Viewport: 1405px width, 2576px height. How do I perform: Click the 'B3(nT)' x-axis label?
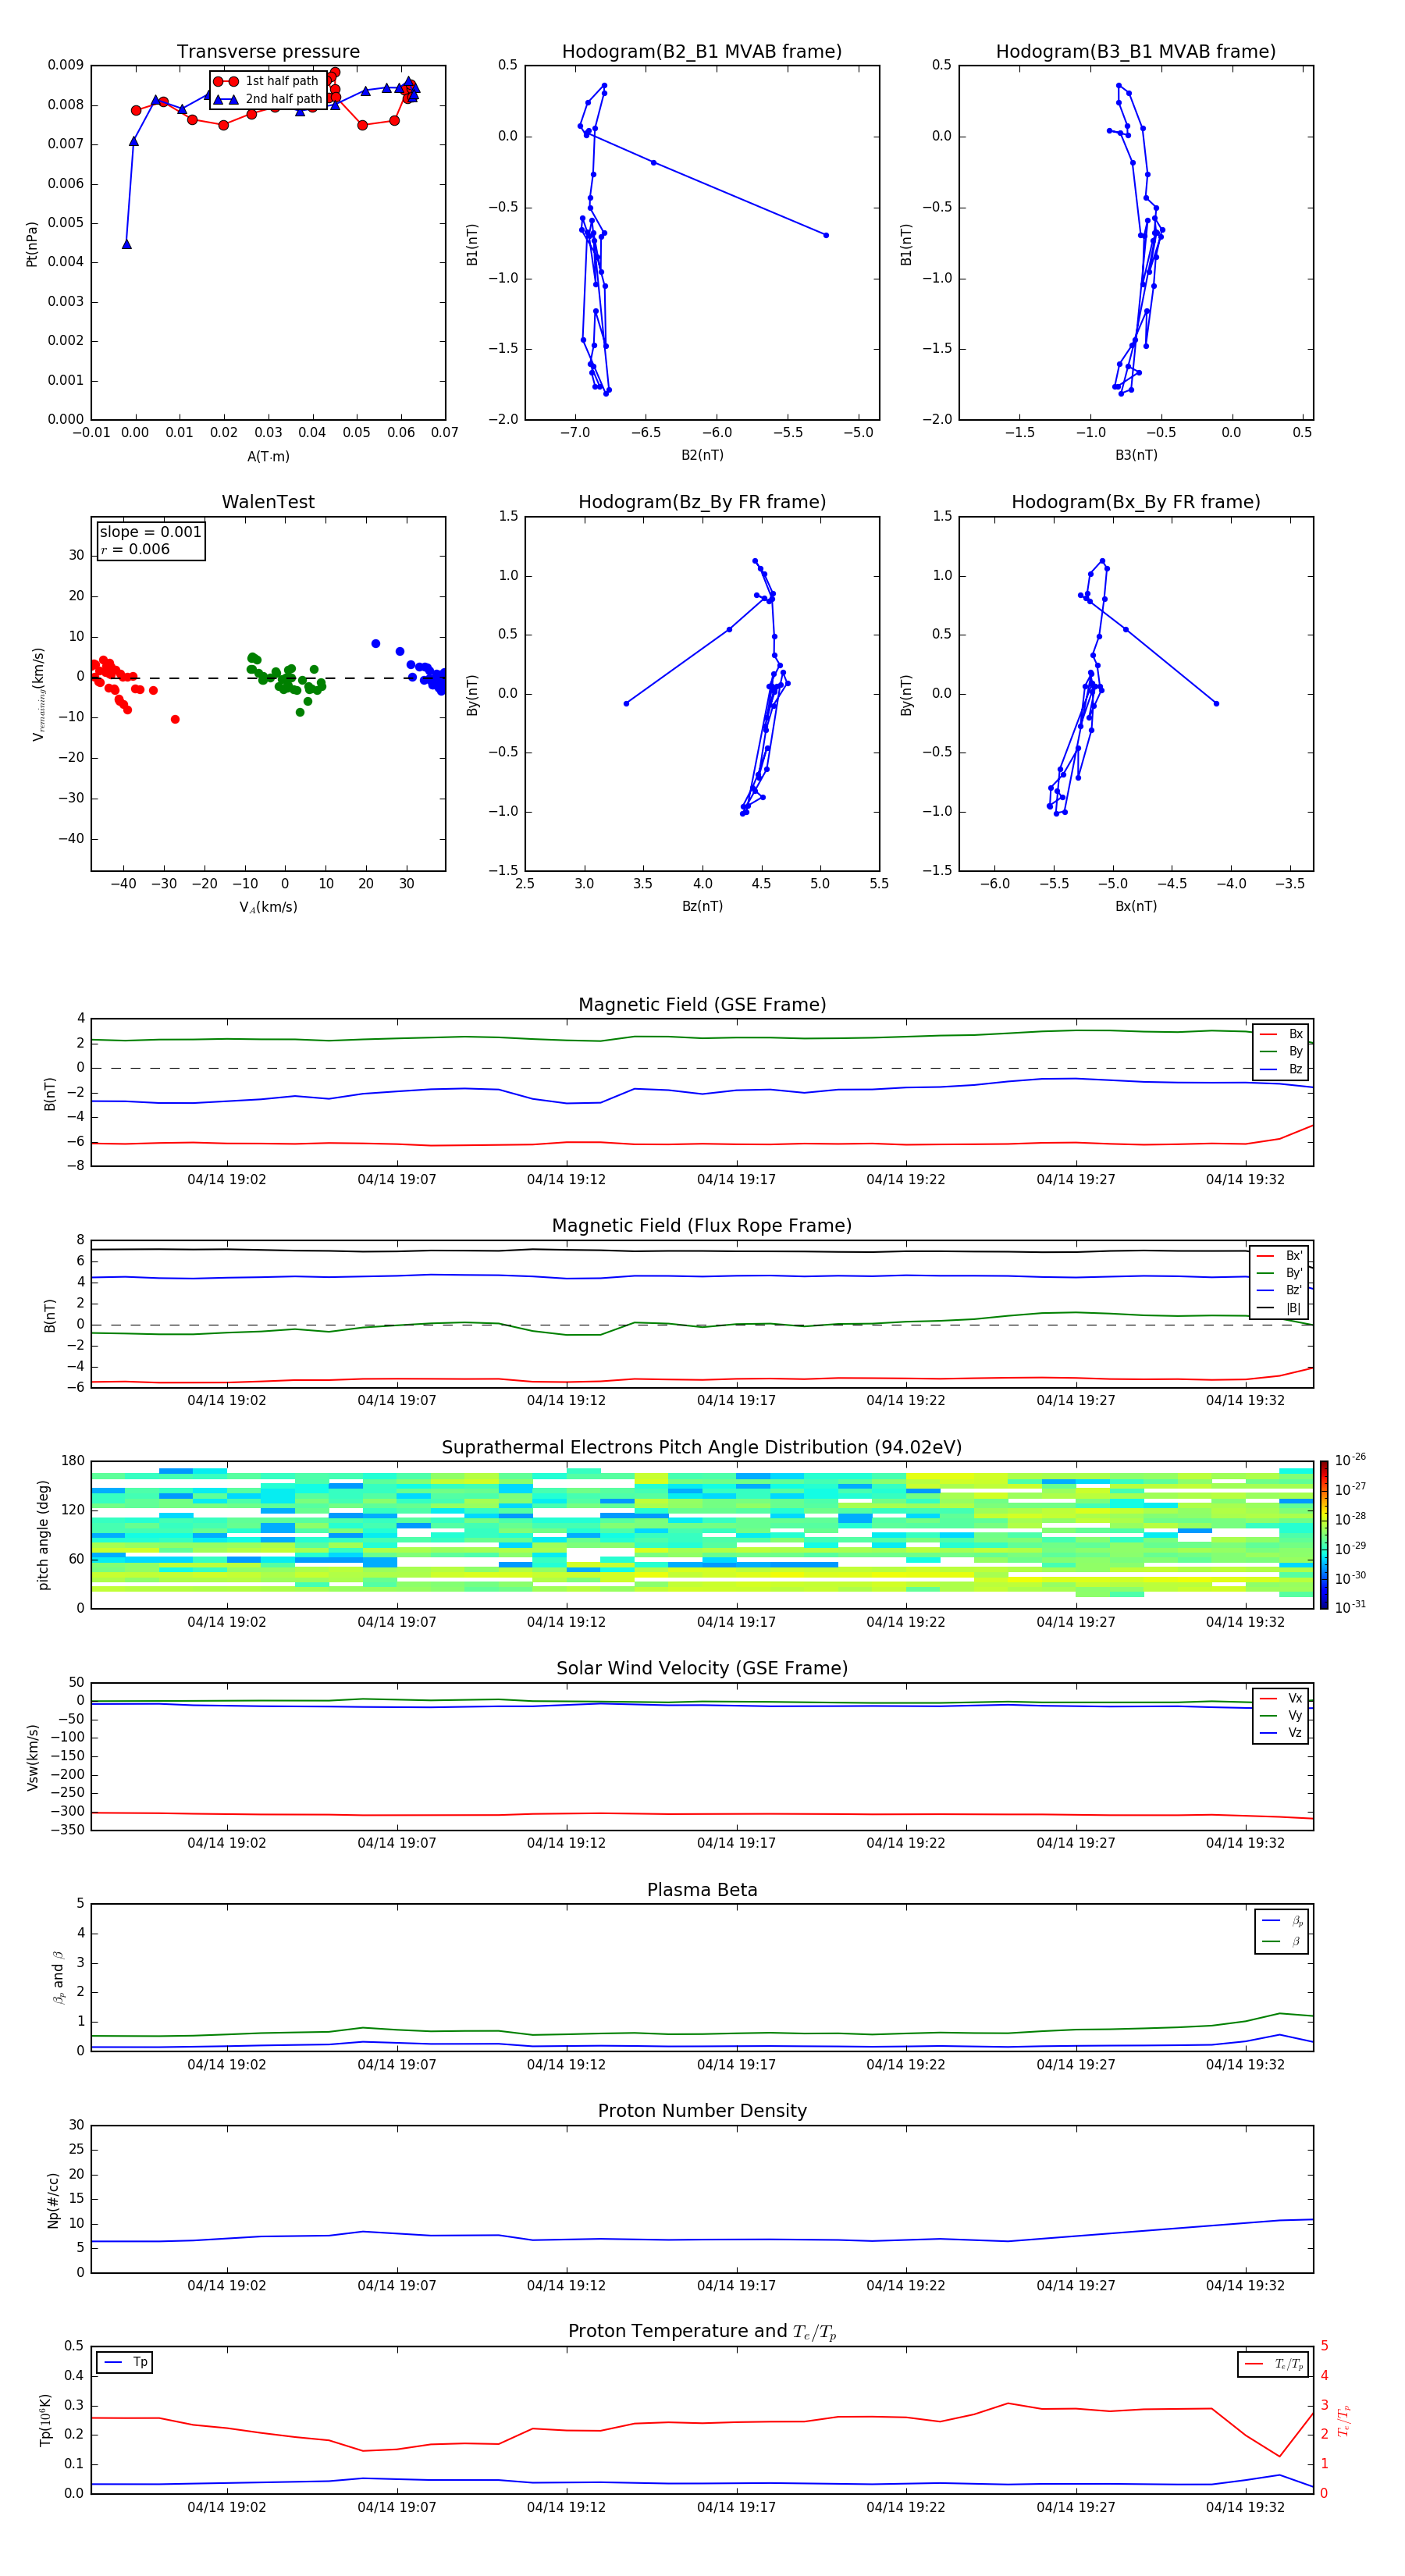pos(1136,455)
